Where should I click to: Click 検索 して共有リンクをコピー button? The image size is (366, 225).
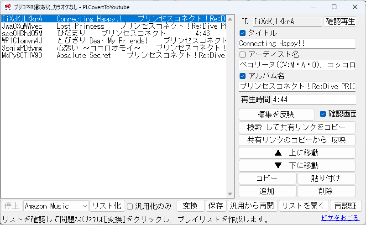[x=297, y=127]
